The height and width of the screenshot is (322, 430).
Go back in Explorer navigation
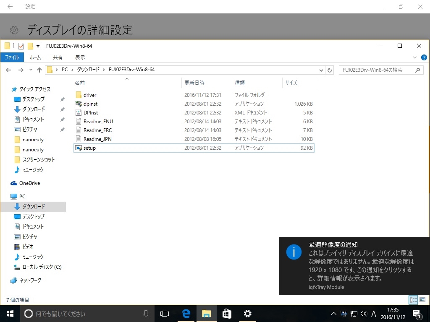8,70
